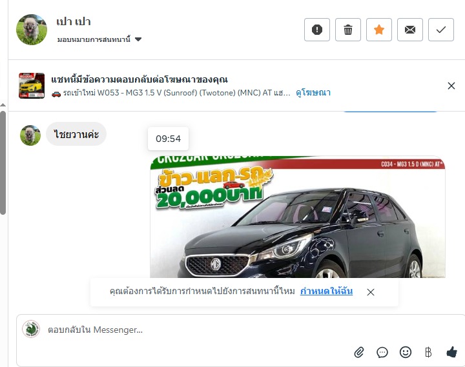The height and width of the screenshot is (367, 465).
Task: Mark conversation unread with envelope icon
Action: [x=410, y=30]
